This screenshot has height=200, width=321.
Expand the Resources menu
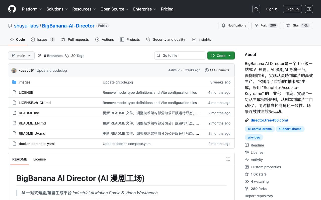[84, 9]
